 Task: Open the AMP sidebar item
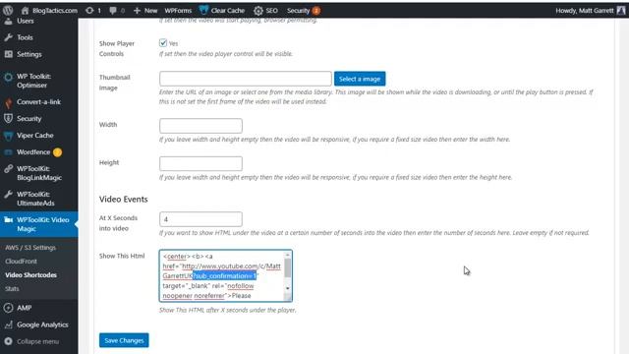click(x=24, y=308)
